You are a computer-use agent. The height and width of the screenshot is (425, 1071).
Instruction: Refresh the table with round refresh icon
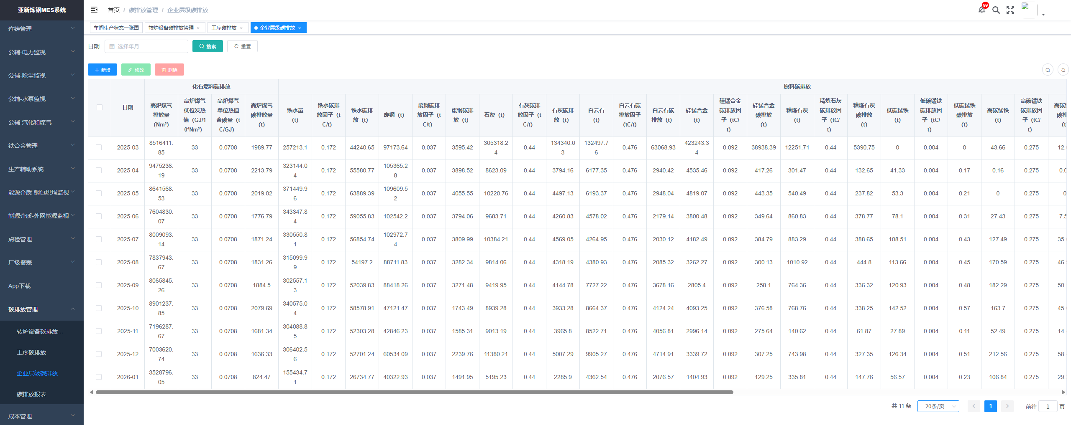click(1063, 70)
